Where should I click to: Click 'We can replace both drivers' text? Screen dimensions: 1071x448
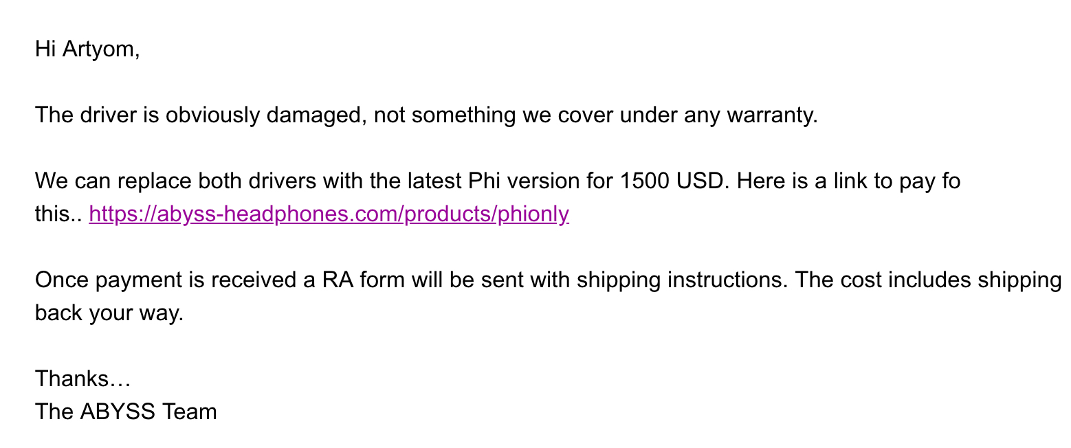[x=167, y=181]
